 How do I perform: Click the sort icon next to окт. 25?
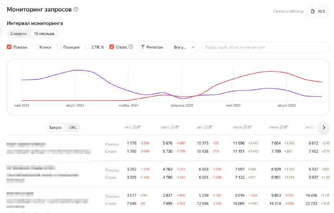coord(139,127)
